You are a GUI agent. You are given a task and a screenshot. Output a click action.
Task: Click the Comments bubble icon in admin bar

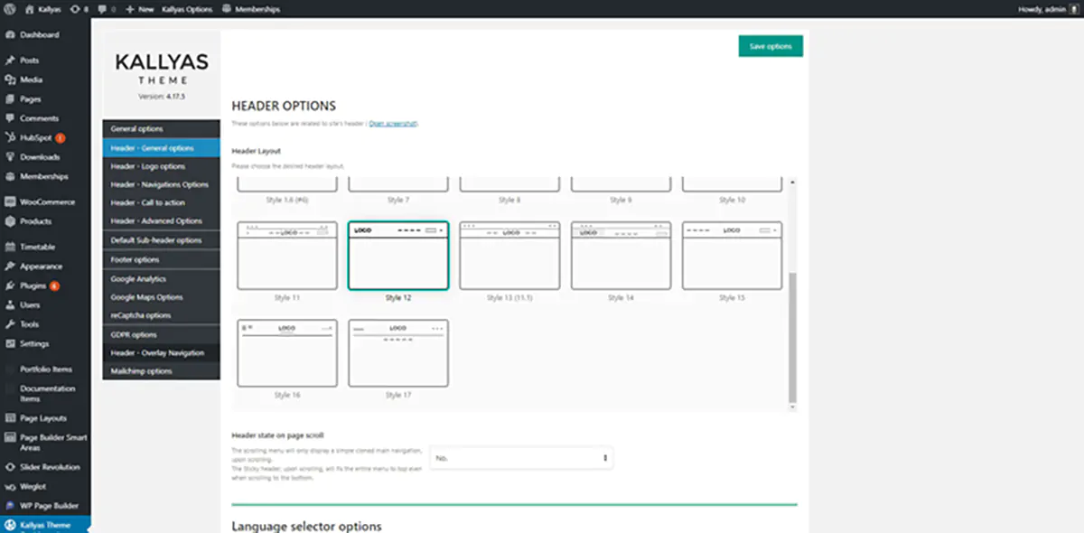101,9
